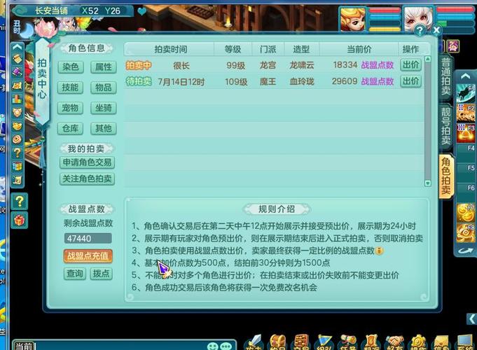Click the remaining points field showing 47440
477x350 pixels.
point(88,239)
